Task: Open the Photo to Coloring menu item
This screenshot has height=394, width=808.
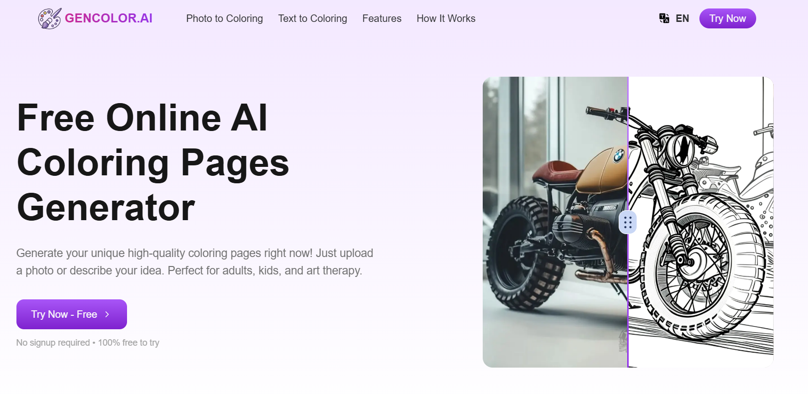Action: [225, 18]
